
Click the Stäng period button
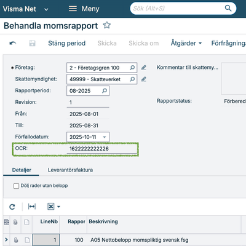tap(67, 43)
